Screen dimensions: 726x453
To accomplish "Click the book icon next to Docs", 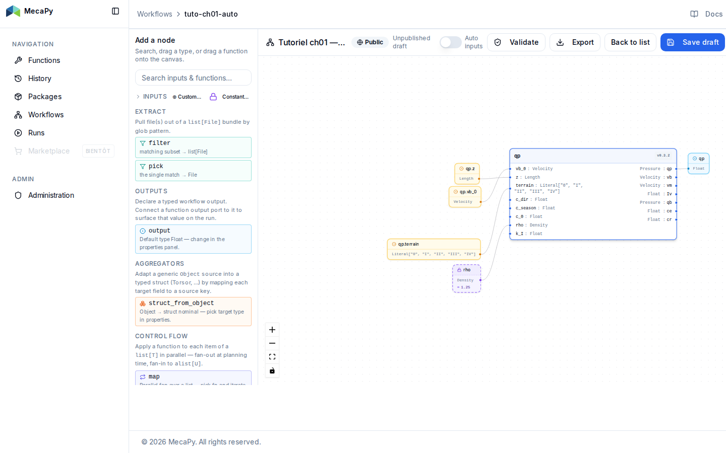I will click(x=694, y=14).
